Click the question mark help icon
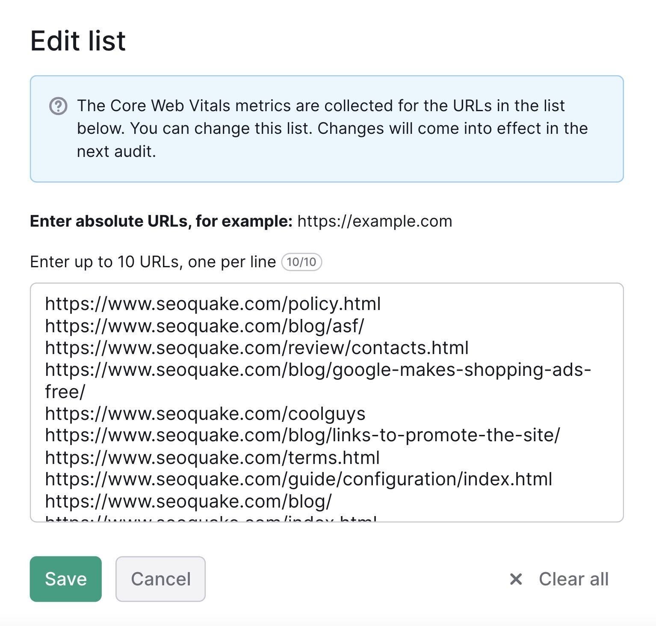The width and height of the screenshot is (656, 626). 58,106
